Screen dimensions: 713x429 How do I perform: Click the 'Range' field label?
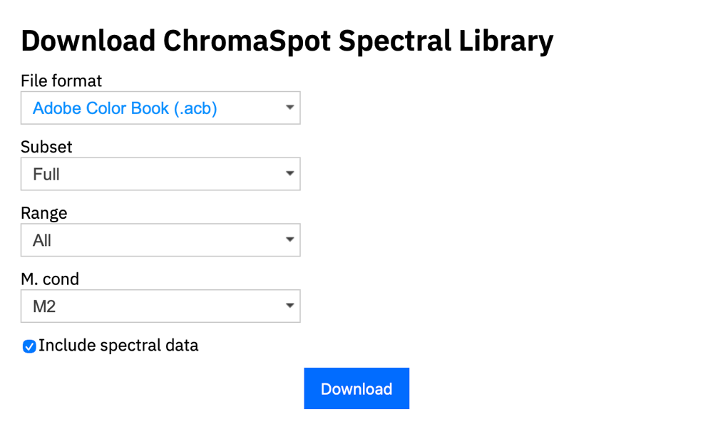(x=44, y=213)
